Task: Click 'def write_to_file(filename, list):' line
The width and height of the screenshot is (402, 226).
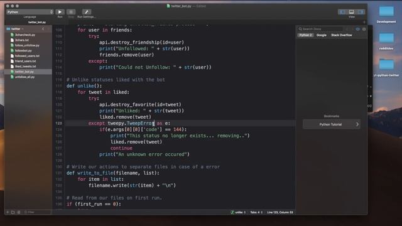Action: click(113, 173)
